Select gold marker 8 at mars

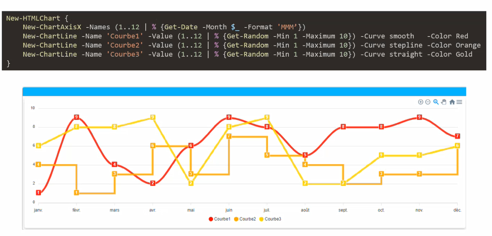coord(114,127)
